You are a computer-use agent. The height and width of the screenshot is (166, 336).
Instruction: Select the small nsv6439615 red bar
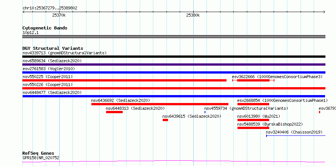[x=165, y=120]
